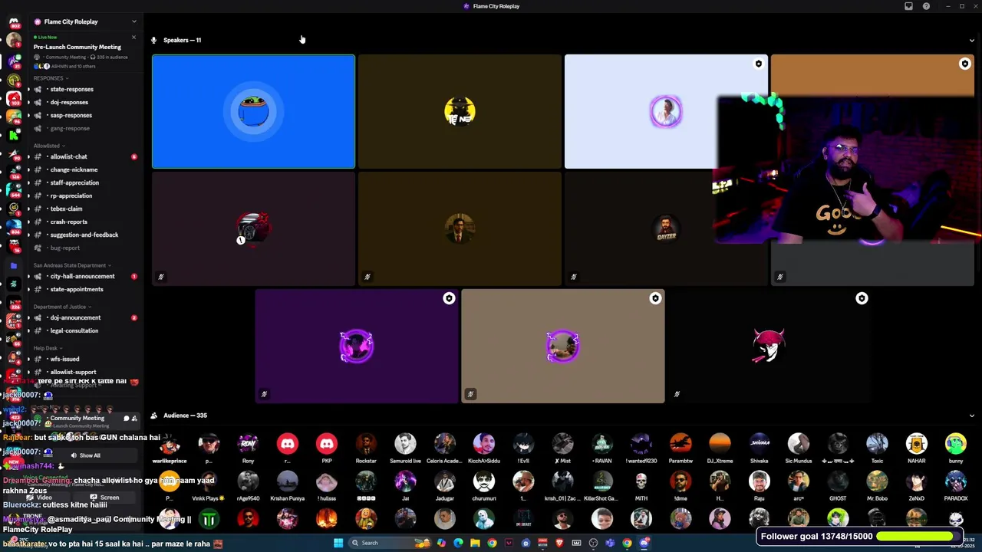Viewport: 982px width, 552px height.
Task: Collapse the Allowlisted channel category
Action: point(49,146)
